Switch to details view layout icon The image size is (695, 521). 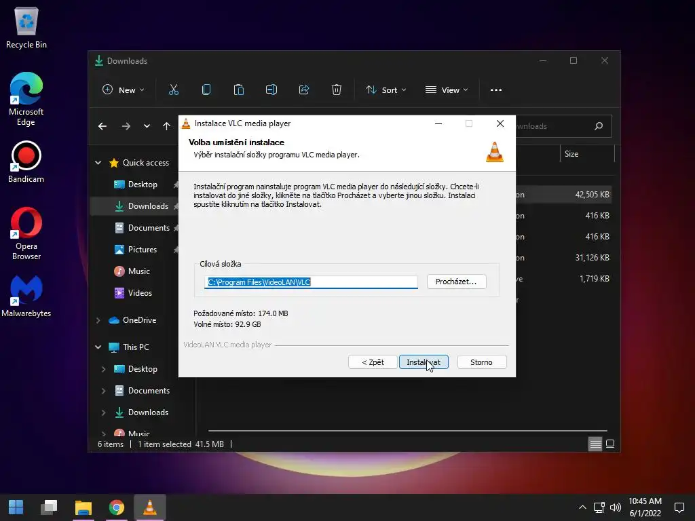[595, 444]
